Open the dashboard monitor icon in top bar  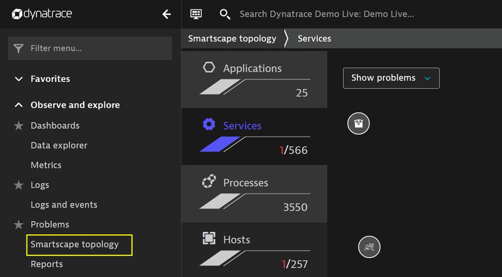point(196,14)
